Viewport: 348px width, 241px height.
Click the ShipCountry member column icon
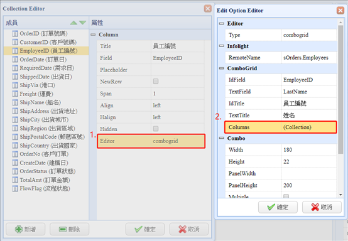coord(15,146)
